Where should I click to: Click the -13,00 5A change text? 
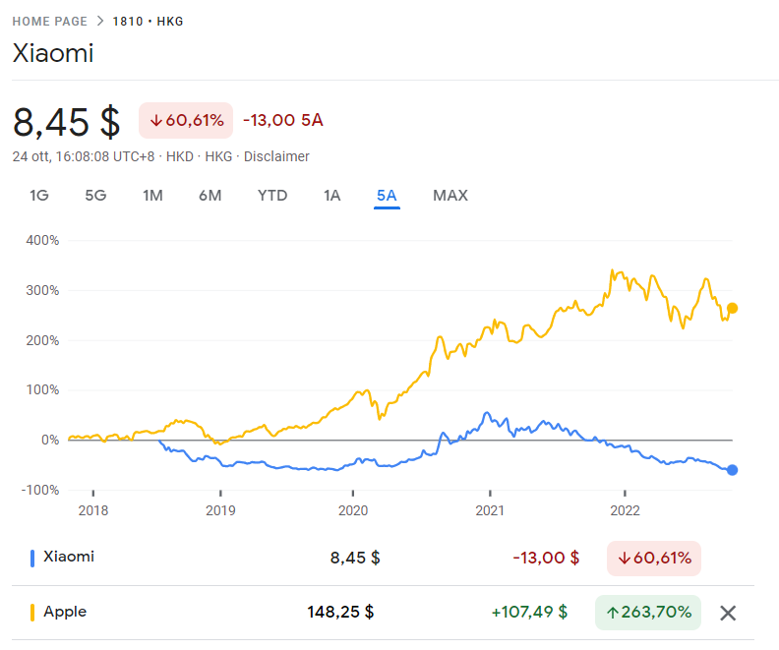283,120
